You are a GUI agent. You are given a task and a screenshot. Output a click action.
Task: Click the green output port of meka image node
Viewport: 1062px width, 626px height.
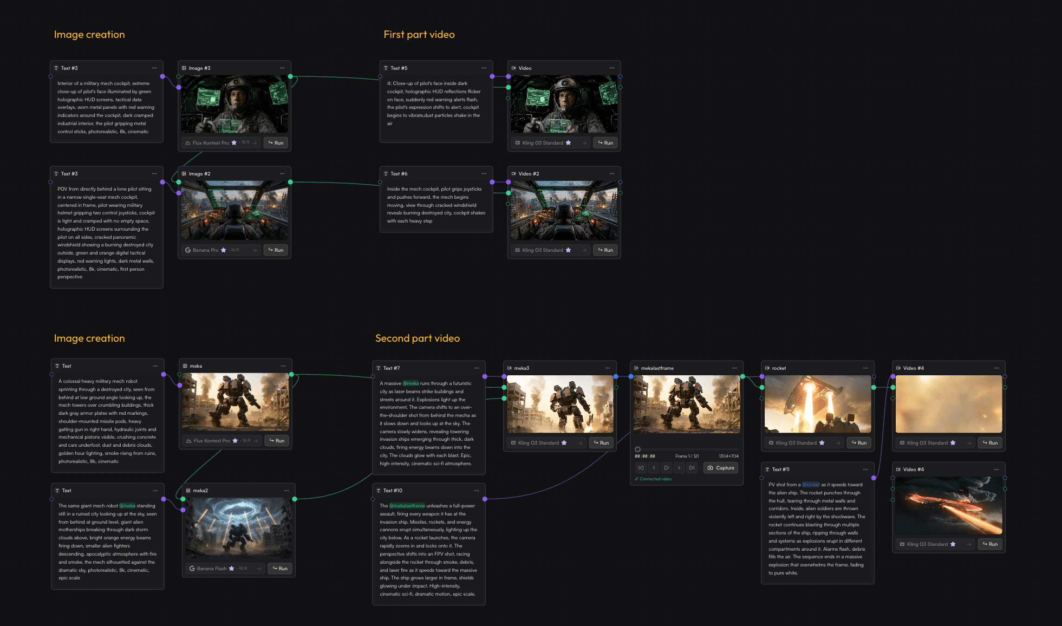tap(291, 375)
